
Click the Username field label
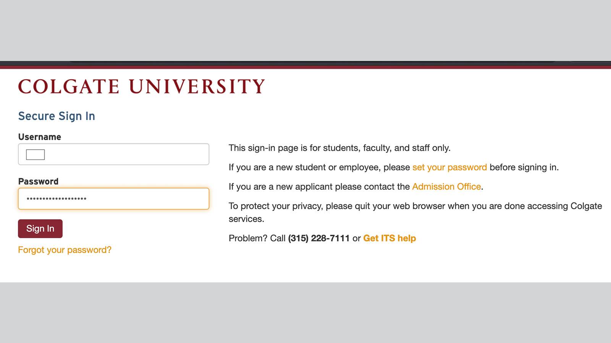coord(40,137)
